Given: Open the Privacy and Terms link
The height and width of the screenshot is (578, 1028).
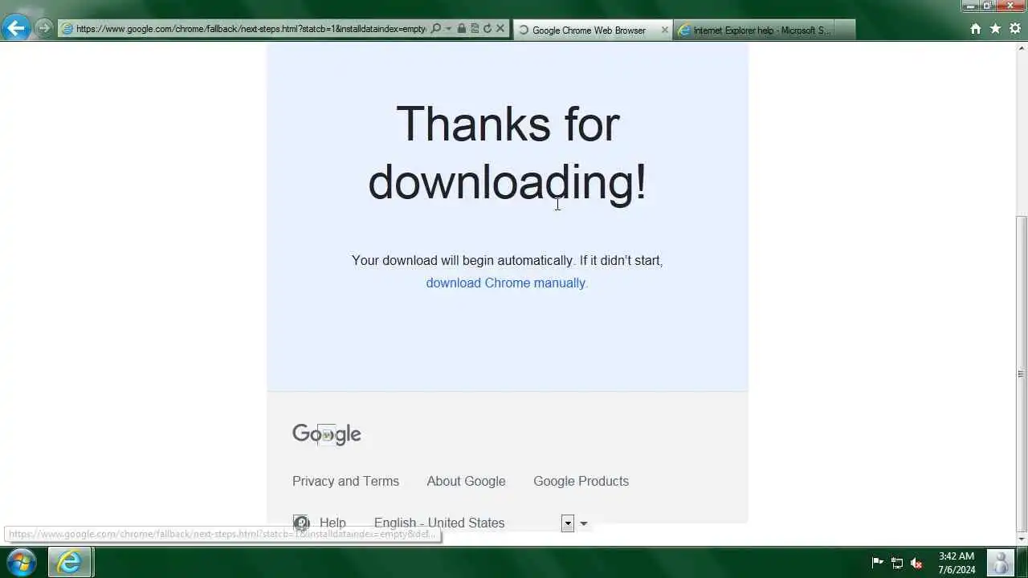Looking at the screenshot, I should click(x=345, y=482).
